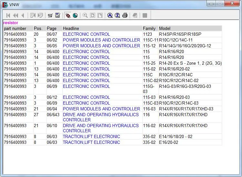Open the checklist with checkmark icon
Image resolution: width=242 pixels, height=177 pixels.
[x=57, y=15]
